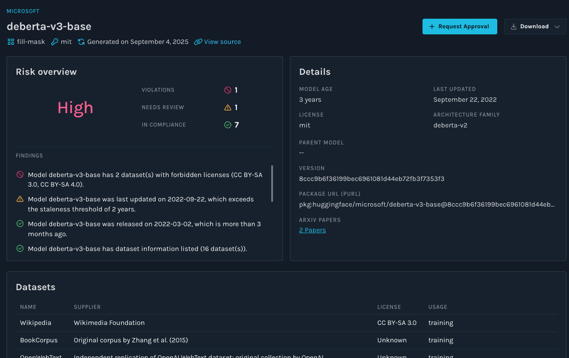569x358 pixels.
Task: Click the model age value 3 years
Action: click(x=310, y=100)
